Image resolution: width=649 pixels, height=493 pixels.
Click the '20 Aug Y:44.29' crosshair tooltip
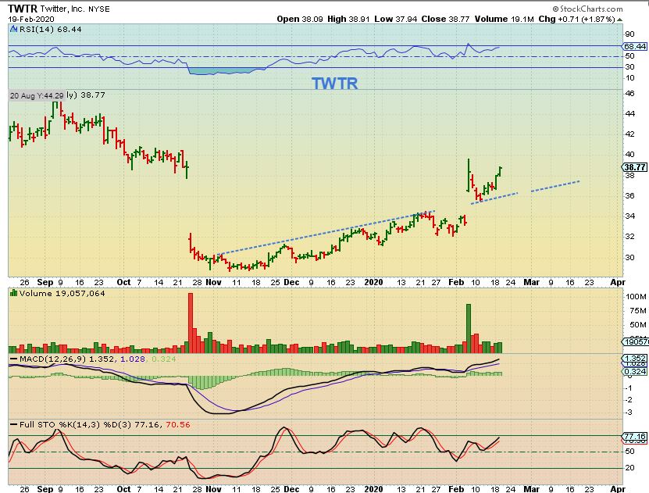(x=37, y=95)
